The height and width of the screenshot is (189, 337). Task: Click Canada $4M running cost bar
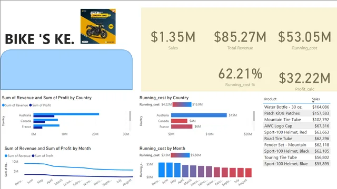(179, 121)
